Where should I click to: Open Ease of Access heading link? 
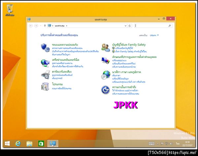point(124,87)
